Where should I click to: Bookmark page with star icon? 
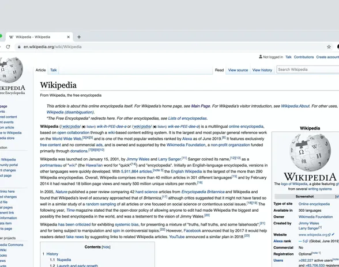(329, 47)
